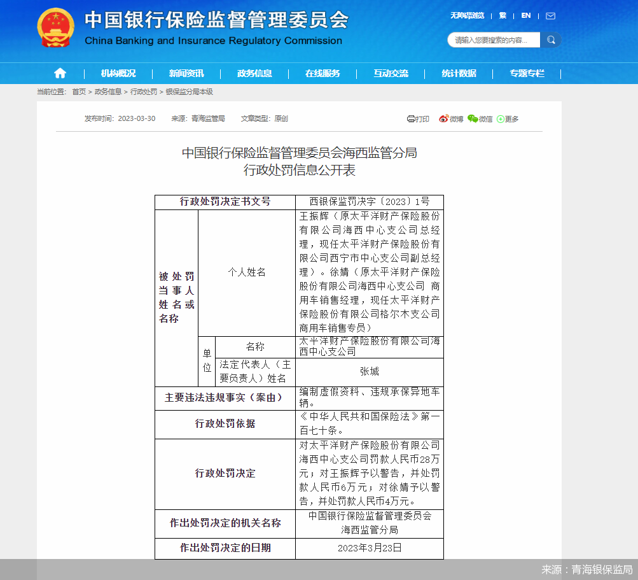Click inside the search input box

click(x=493, y=39)
